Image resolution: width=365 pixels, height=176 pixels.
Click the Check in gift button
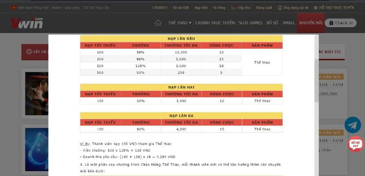click(341, 23)
